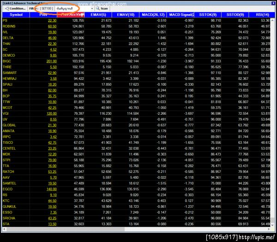This screenshot has height=242, width=277.
Task: Select the BH symbol
Action: [5, 90]
